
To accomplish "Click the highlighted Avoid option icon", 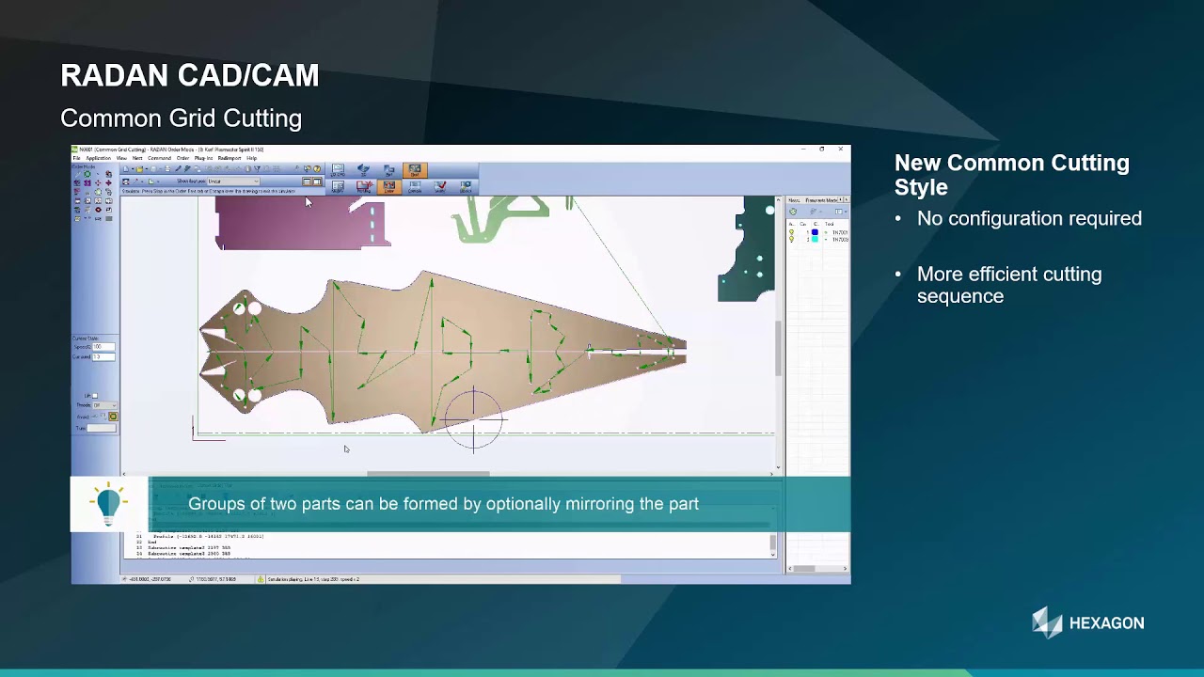I will tap(113, 417).
